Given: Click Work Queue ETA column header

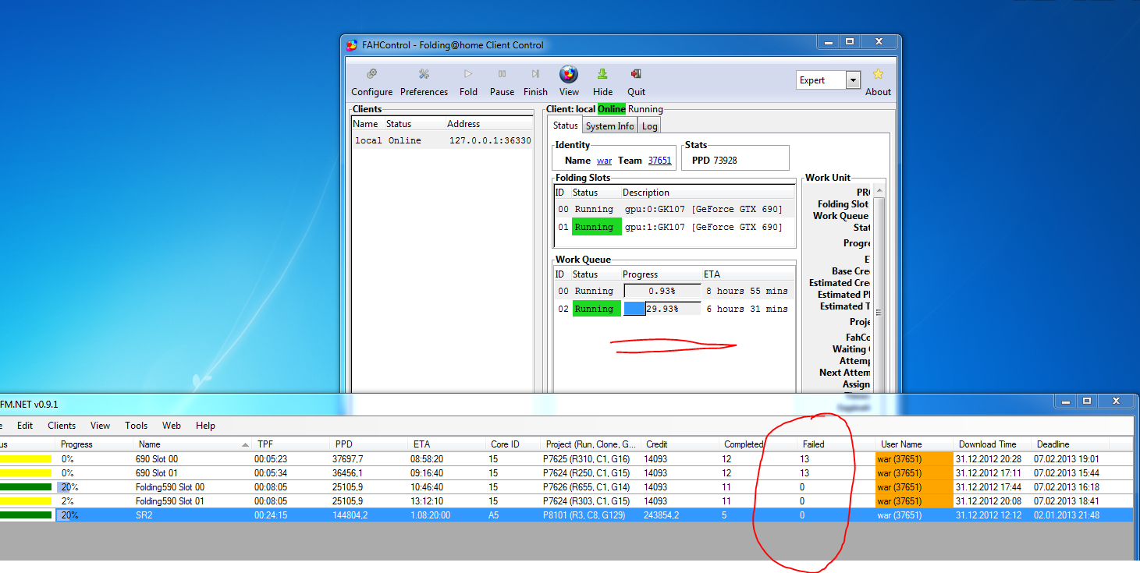Looking at the screenshot, I should tap(748, 274).
